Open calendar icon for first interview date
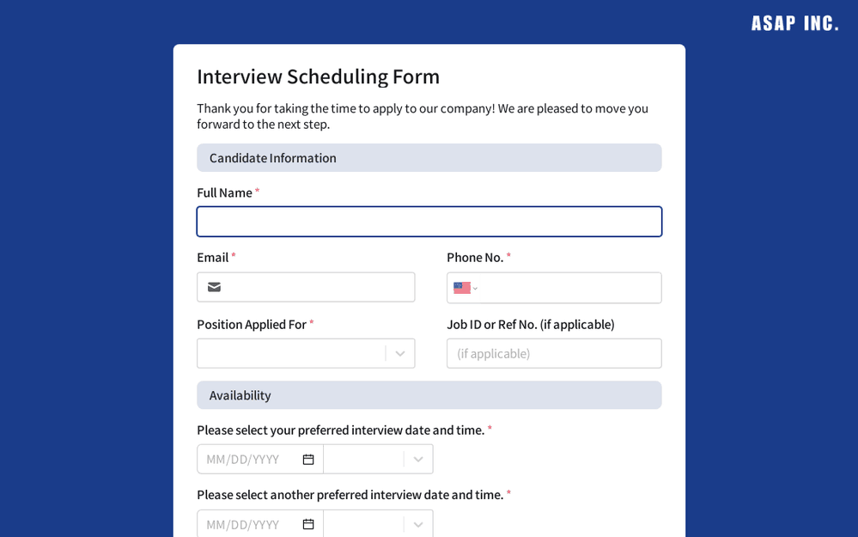 [x=308, y=459]
